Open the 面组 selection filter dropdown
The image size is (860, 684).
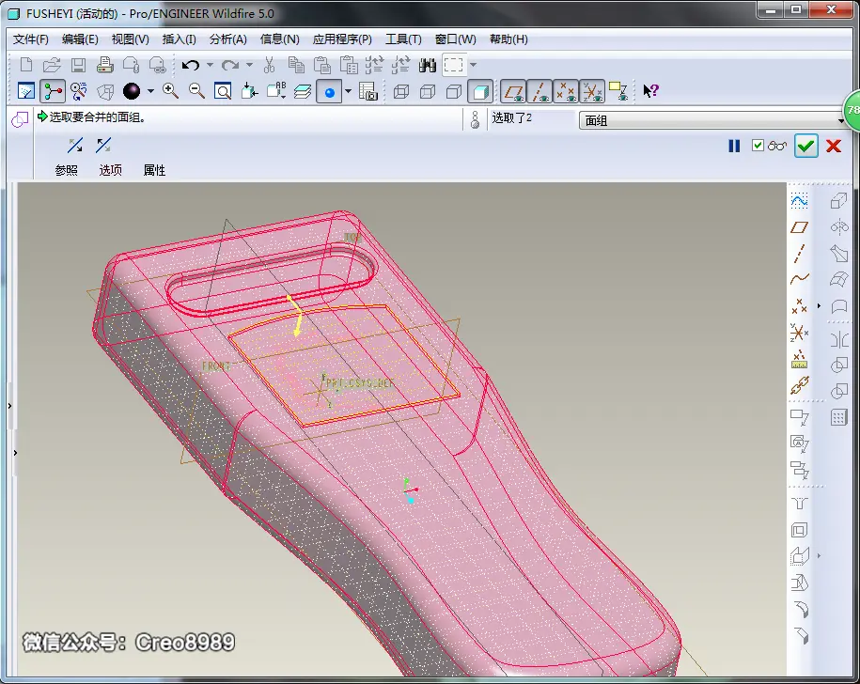click(711, 120)
